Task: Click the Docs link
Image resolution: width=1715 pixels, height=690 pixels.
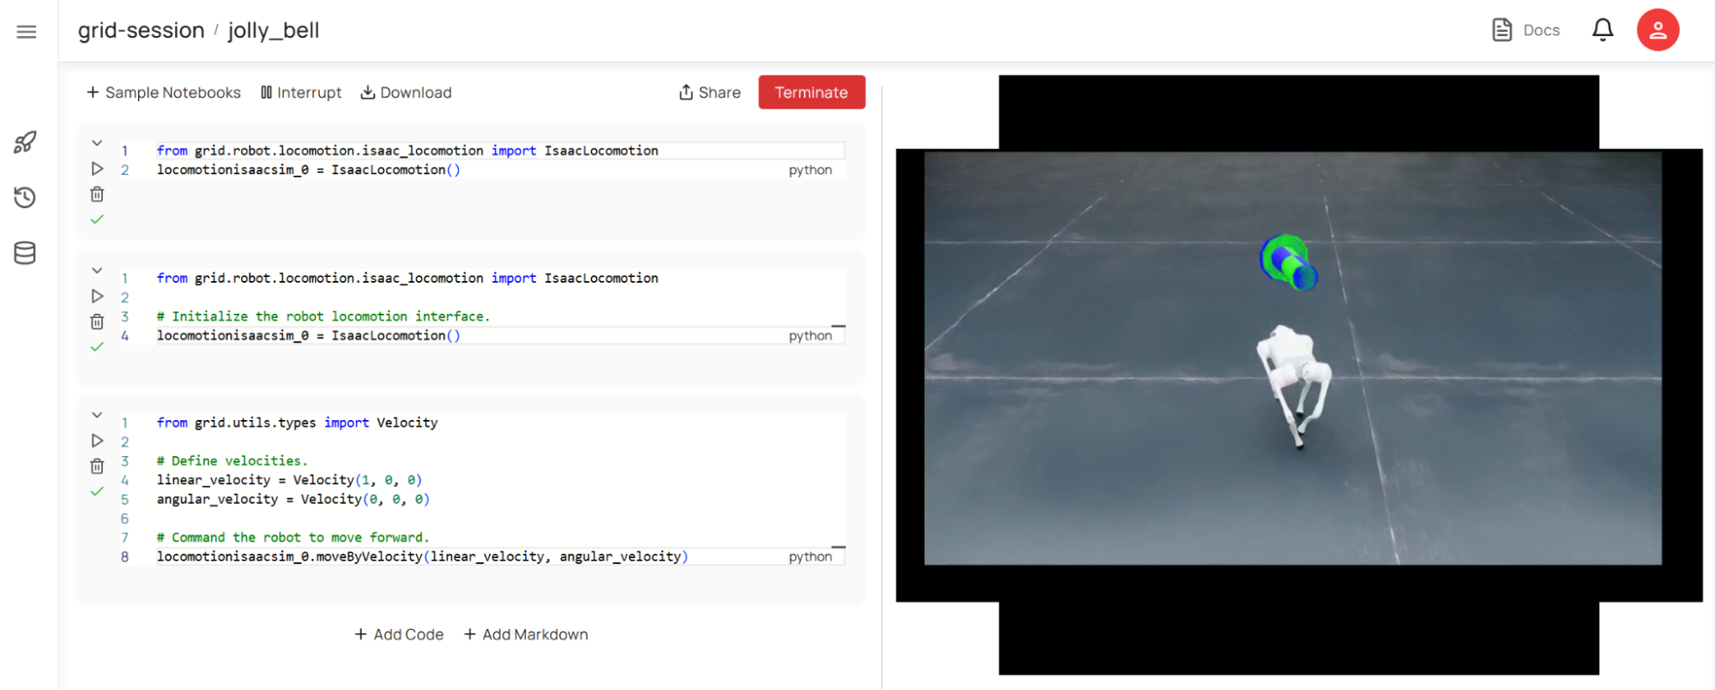Action: pos(1526,30)
